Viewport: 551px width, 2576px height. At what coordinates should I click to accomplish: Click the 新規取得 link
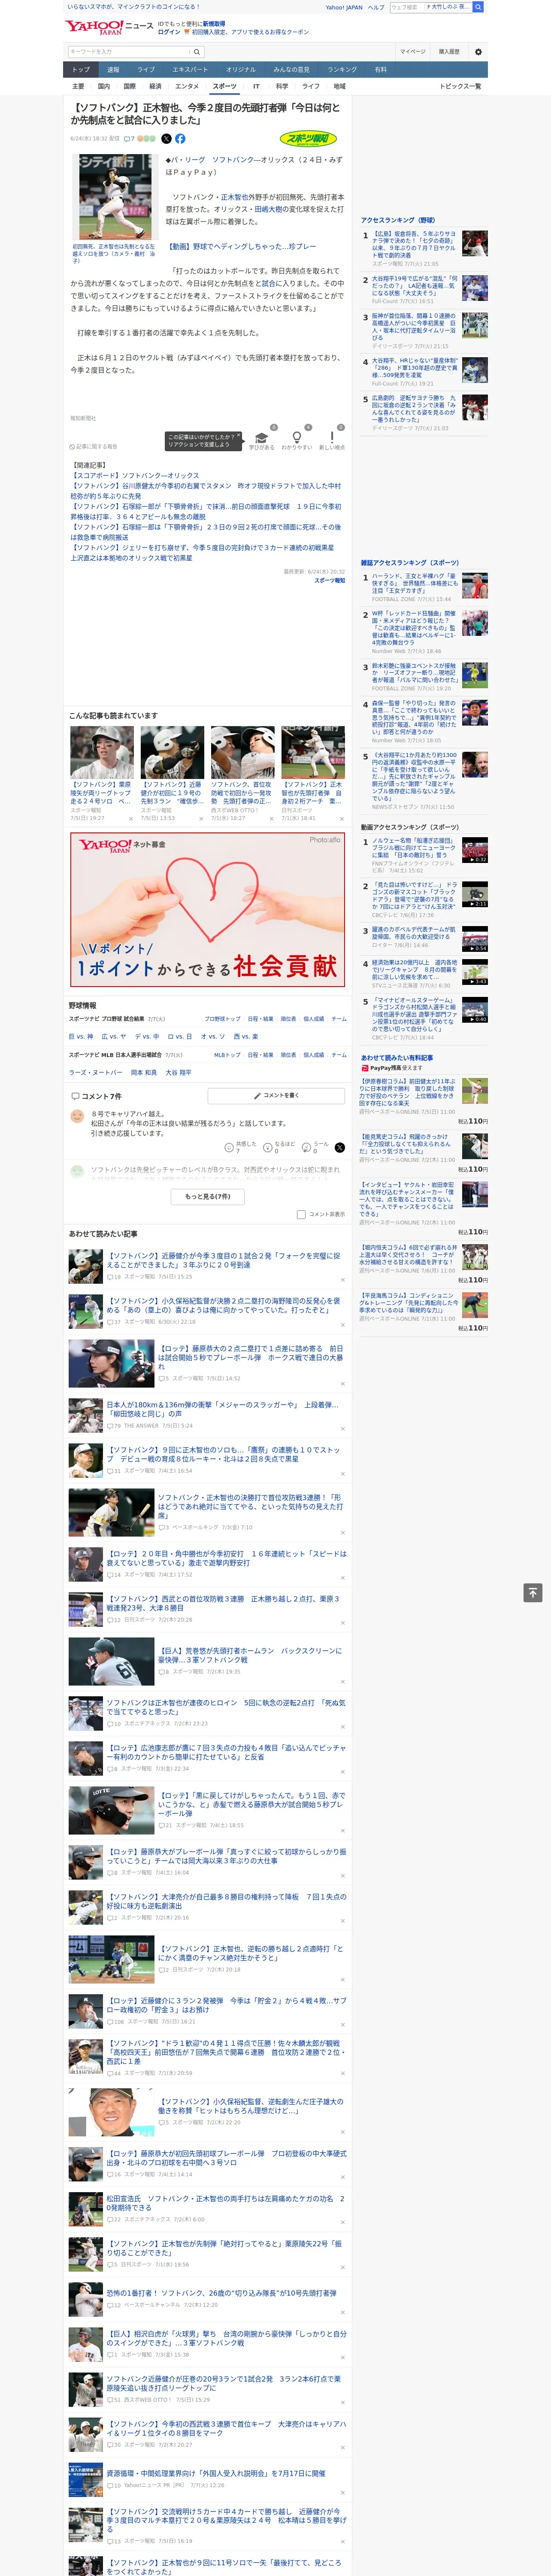(x=214, y=24)
